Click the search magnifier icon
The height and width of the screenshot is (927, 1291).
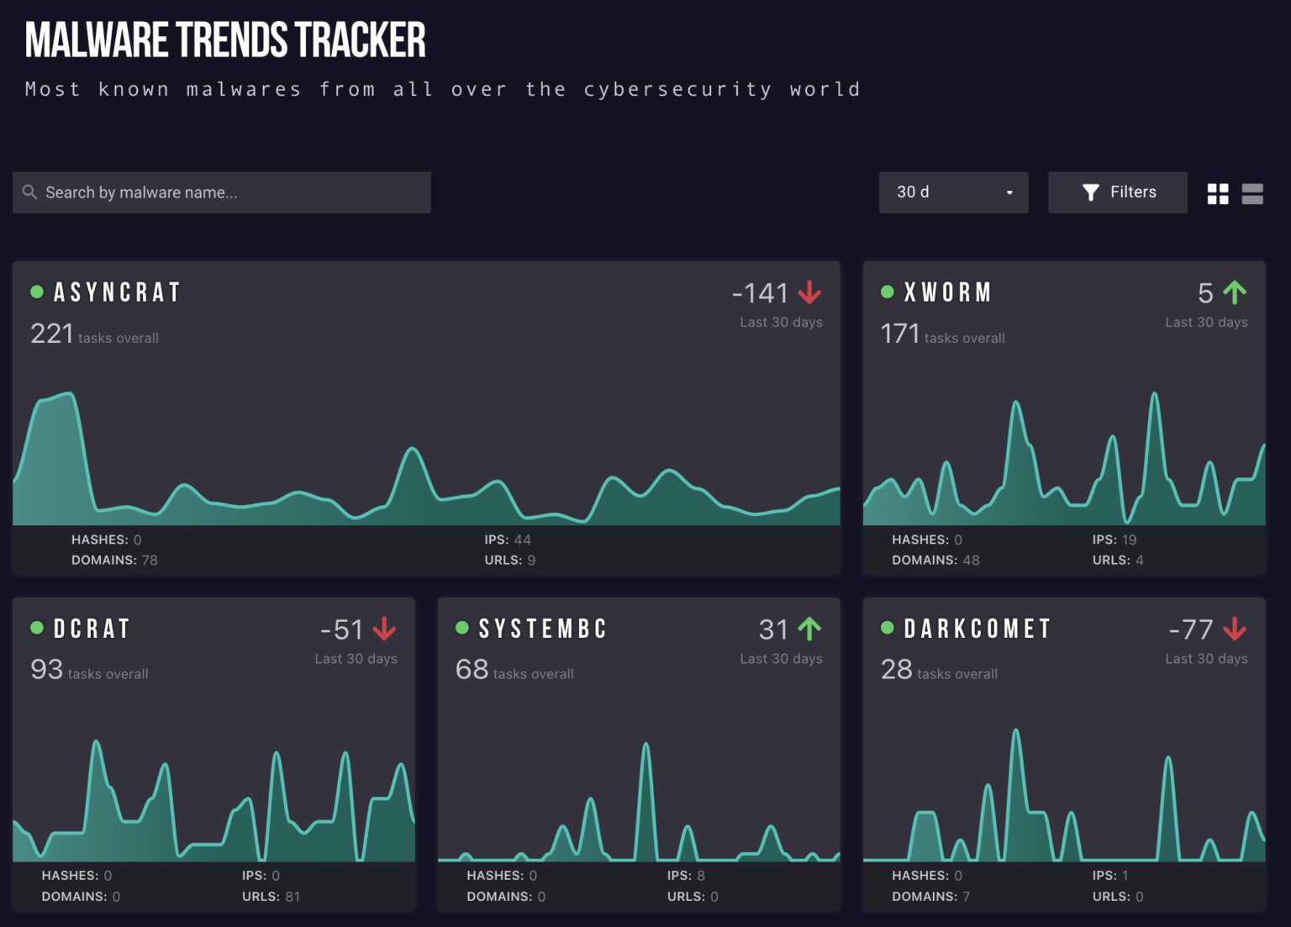point(29,192)
